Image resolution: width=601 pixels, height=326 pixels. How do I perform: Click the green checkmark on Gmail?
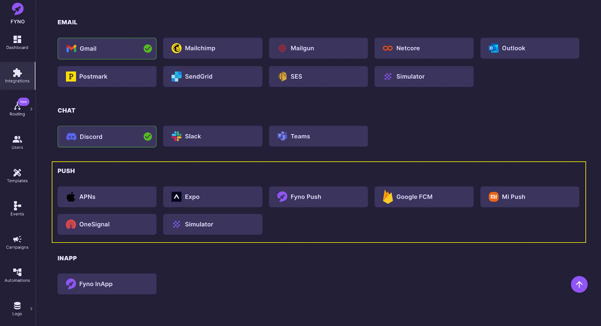148,49
